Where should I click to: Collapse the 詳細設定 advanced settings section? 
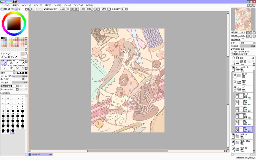coord(1,93)
